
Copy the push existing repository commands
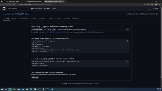[x=127, y=62]
